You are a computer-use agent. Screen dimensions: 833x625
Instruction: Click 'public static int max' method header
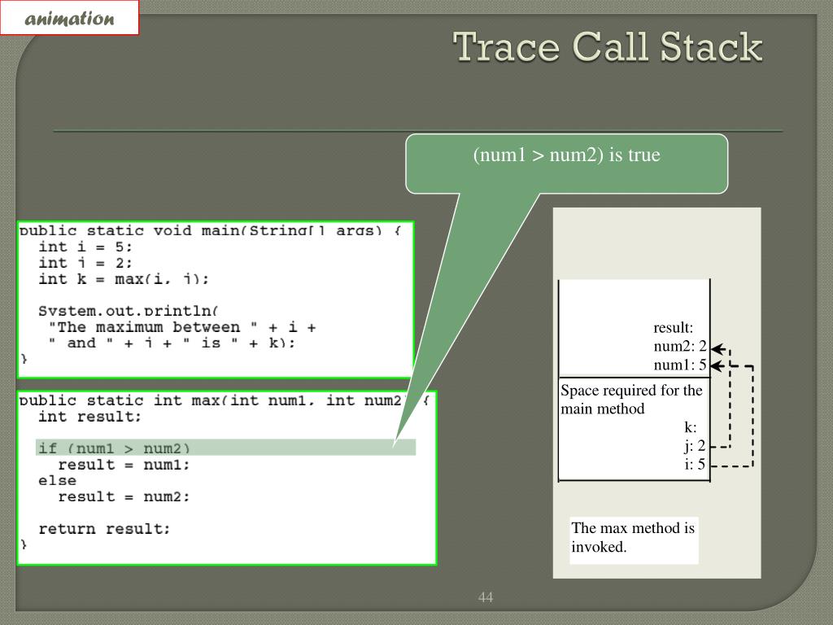(224, 400)
